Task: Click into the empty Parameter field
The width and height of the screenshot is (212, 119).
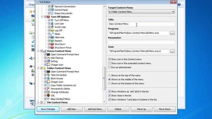Action: coord(141,42)
